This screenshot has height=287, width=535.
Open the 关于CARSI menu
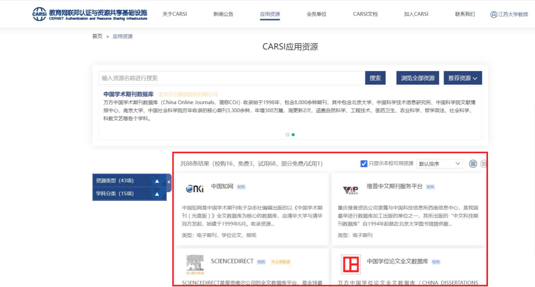click(175, 14)
